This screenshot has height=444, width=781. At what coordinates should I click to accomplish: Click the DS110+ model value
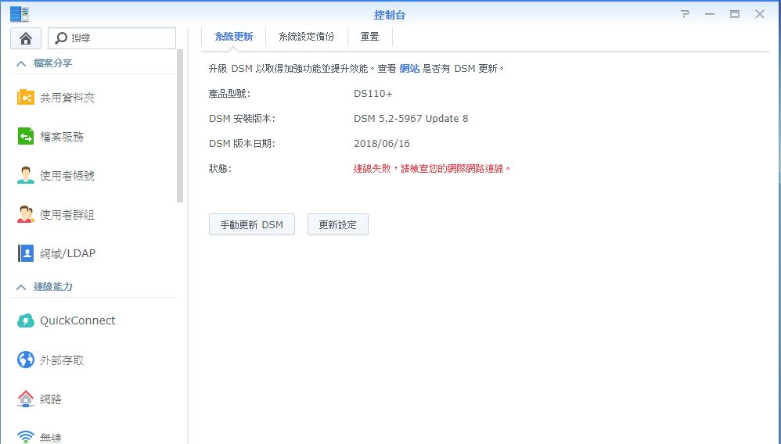373,94
